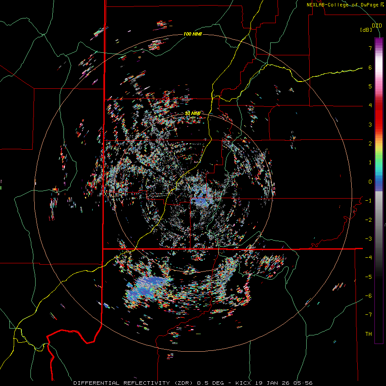Click the -7 tick label on color scale
The height and width of the screenshot is (386, 386).
[368, 315]
